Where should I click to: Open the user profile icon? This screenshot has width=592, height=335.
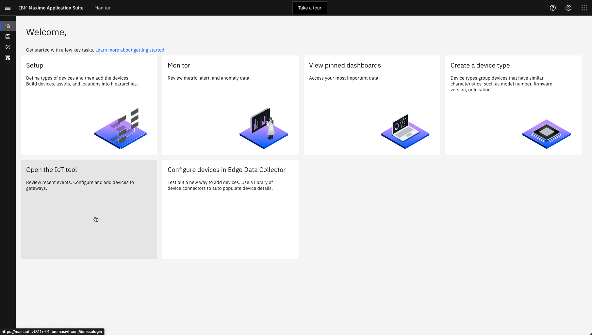tap(568, 8)
